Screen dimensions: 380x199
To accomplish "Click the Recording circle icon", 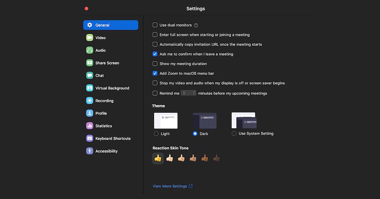I will 89,101.
